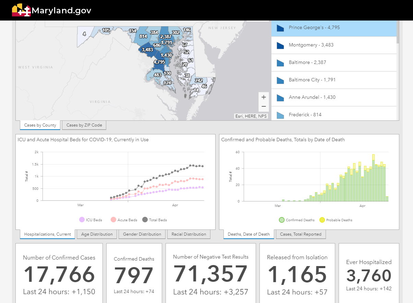Click Frederick county shape icon
The width and height of the screenshot is (413, 303).
tap(280, 115)
